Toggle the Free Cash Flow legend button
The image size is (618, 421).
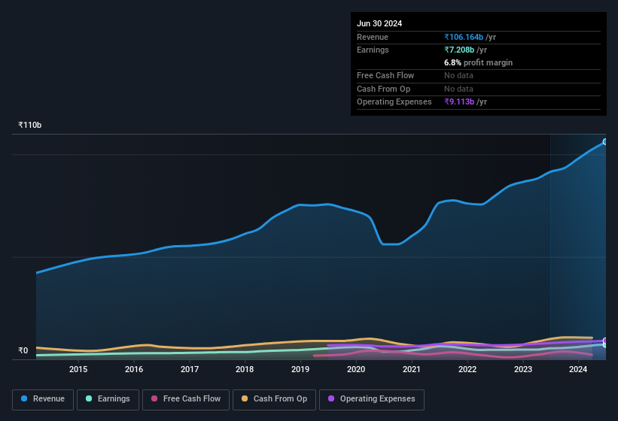pyautogui.click(x=186, y=399)
